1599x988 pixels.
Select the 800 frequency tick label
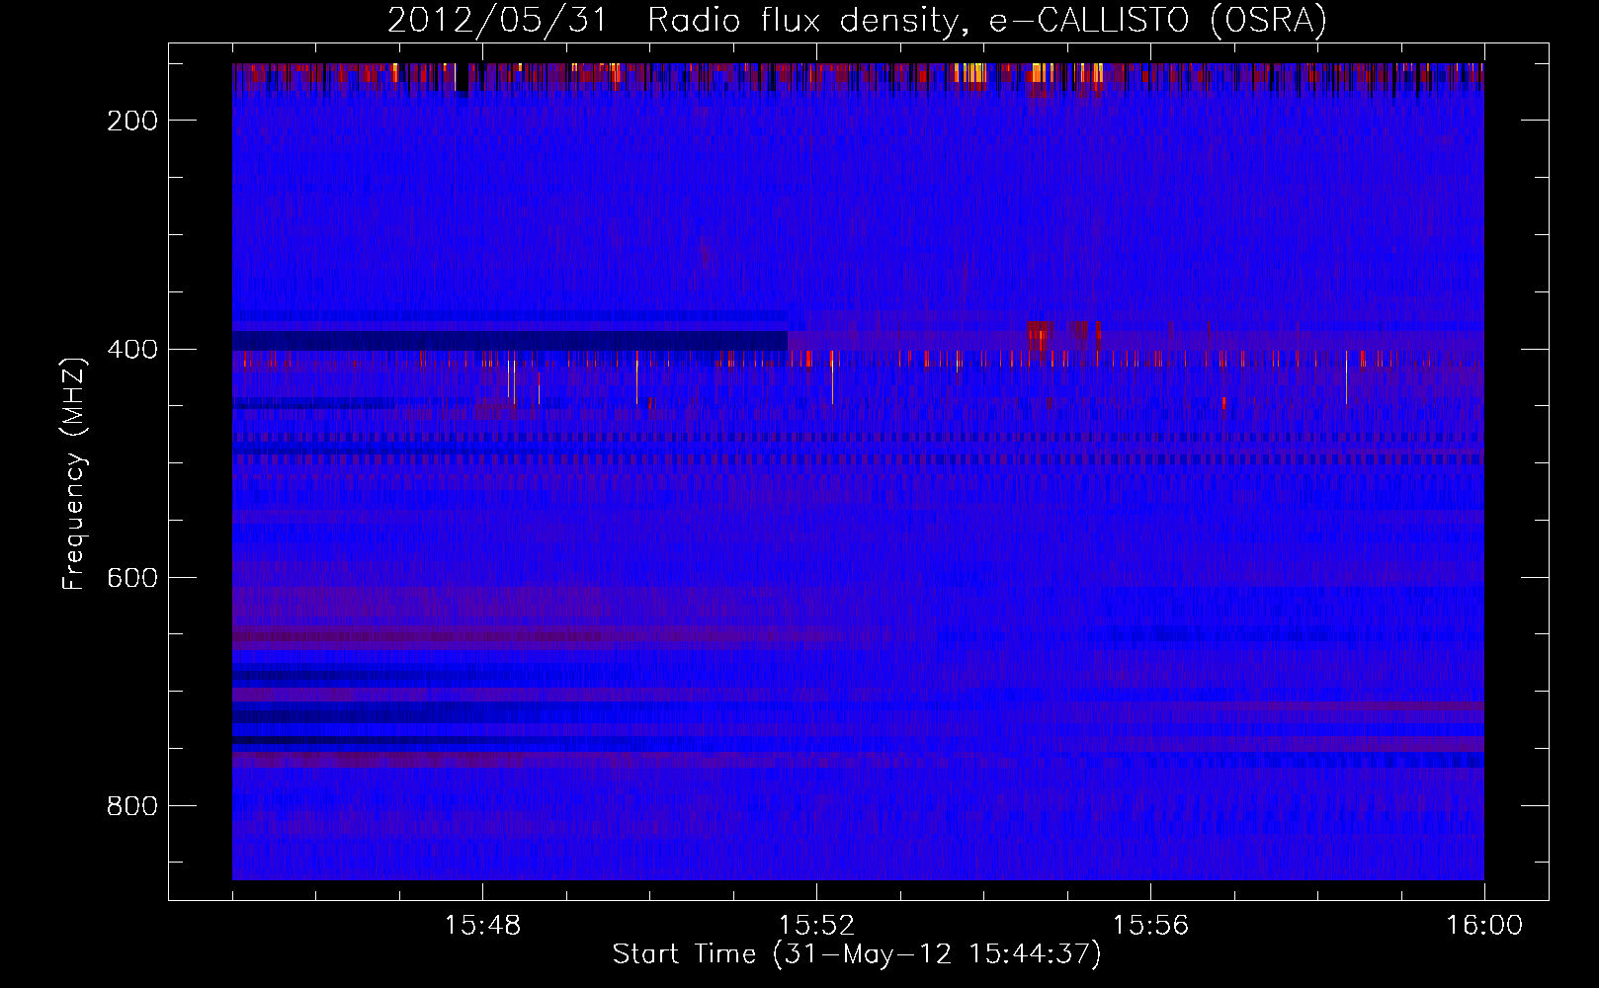point(132,806)
